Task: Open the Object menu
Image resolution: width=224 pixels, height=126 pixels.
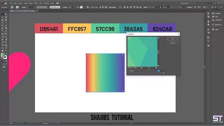Action: pyautogui.click(x=20, y=3)
